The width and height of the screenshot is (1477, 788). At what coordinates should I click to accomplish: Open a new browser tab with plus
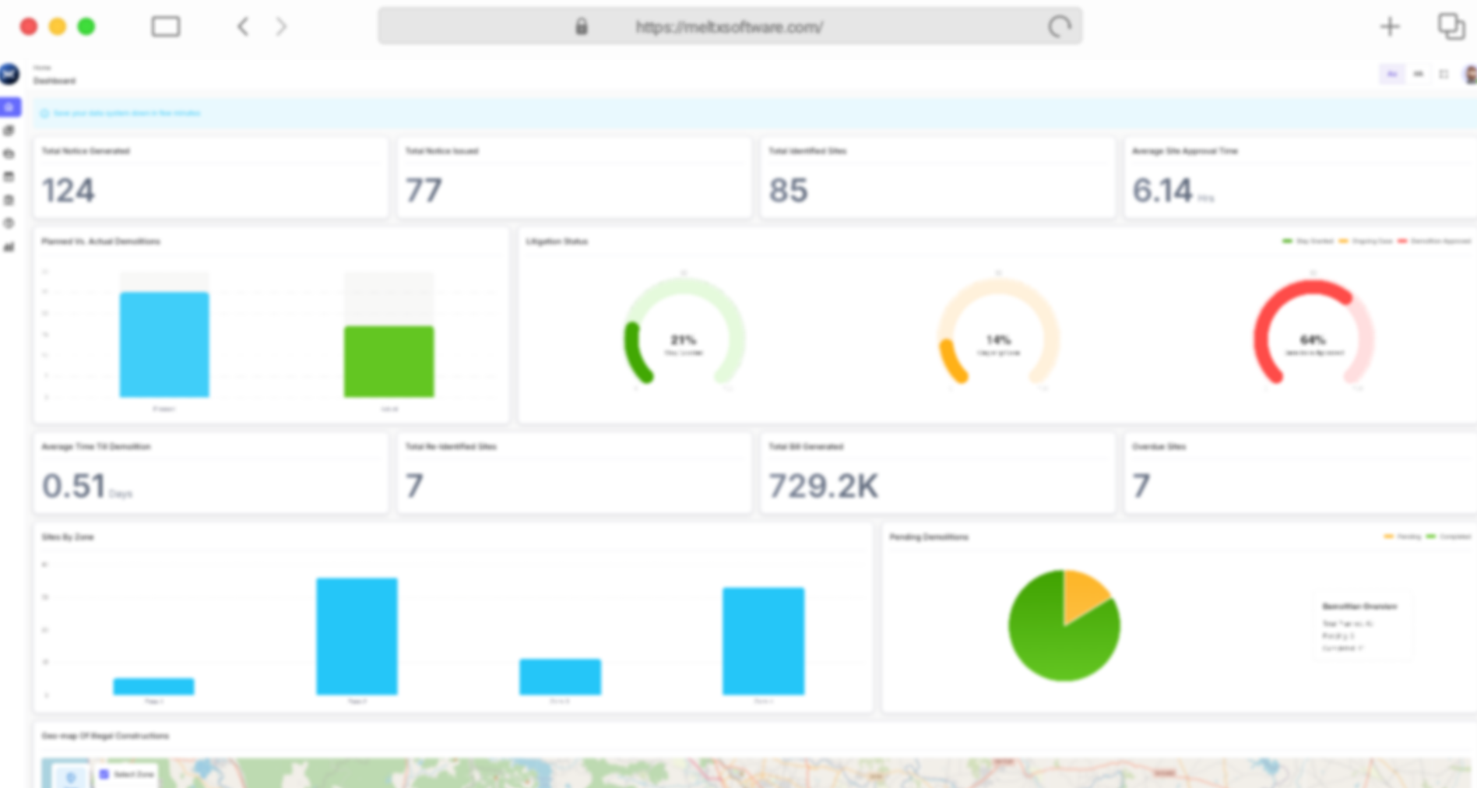click(x=1390, y=27)
